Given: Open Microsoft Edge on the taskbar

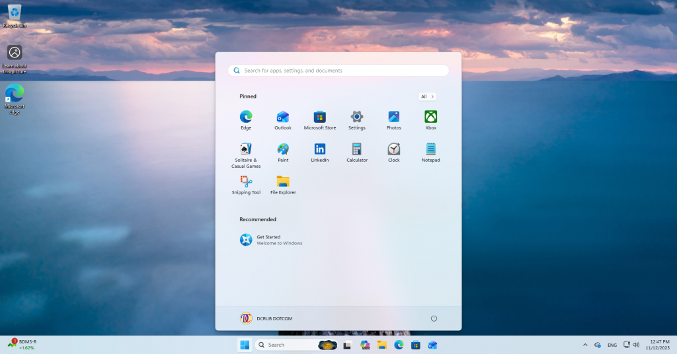Looking at the screenshot, I should pyautogui.click(x=399, y=345).
